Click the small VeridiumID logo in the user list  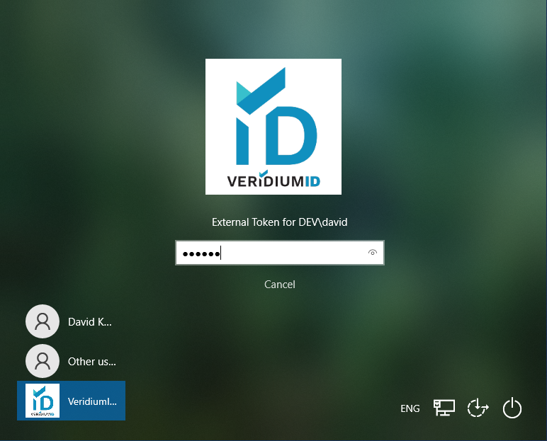(x=43, y=401)
